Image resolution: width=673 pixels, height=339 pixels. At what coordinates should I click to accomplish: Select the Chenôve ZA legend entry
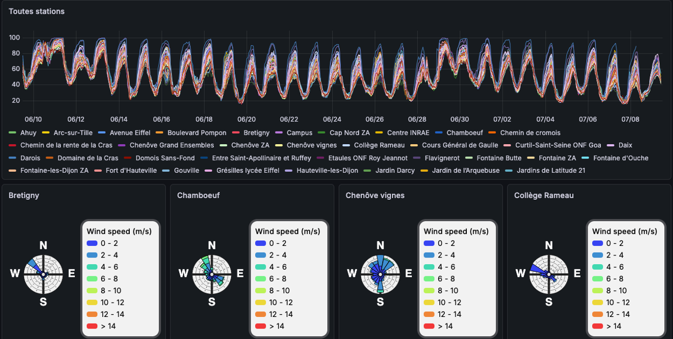coord(250,145)
